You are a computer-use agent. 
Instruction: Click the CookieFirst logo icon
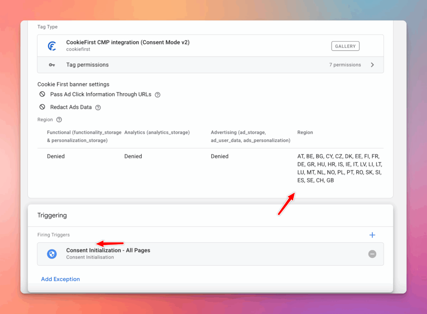point(52,46)
